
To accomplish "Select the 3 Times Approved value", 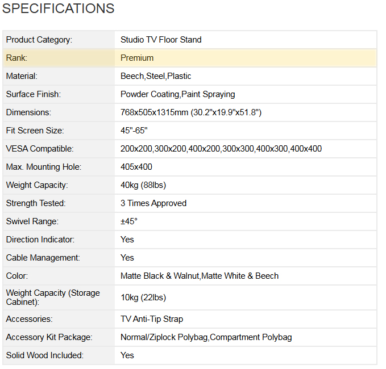I will coord(153,203).
